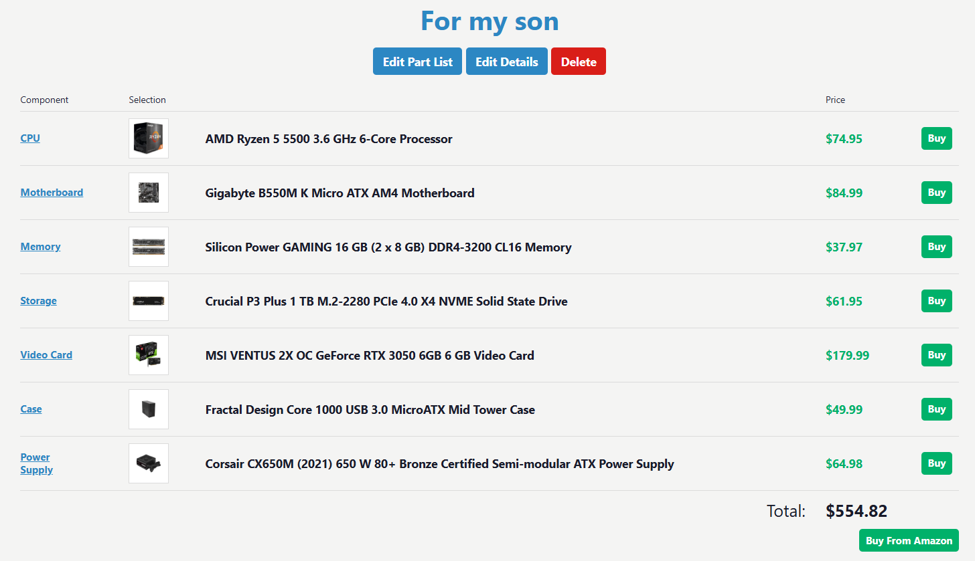Viewport: 975px width, 561px height.
Task: Open the Video Card component link
Action: point(46,355)
